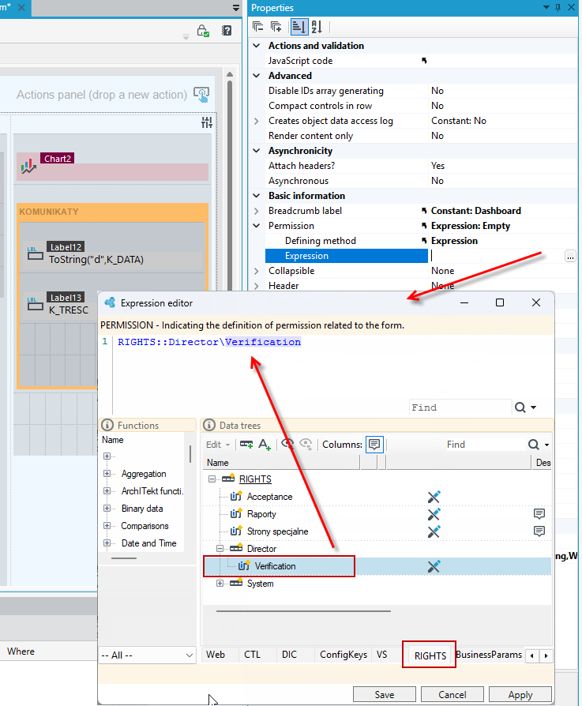
Task: Pin the Properties panel
Action: click(558, 7)
